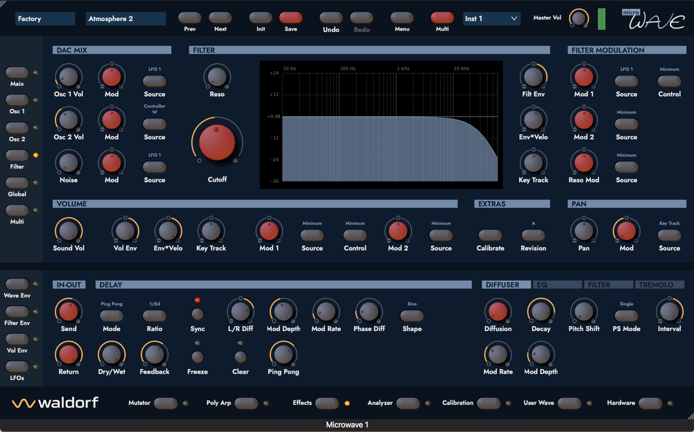The width and height of the screenshot is (694, 432).
Task: Click the Osc 1 Vol knob
Action: pyautogui.click(x=68, y=77)
